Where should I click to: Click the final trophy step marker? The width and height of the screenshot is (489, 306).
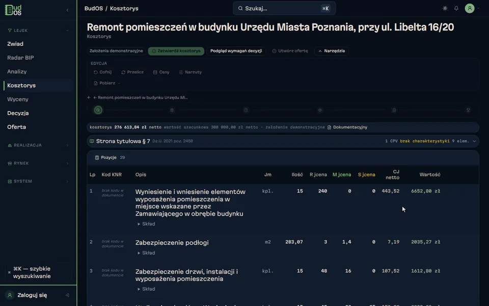click(468, 110)
